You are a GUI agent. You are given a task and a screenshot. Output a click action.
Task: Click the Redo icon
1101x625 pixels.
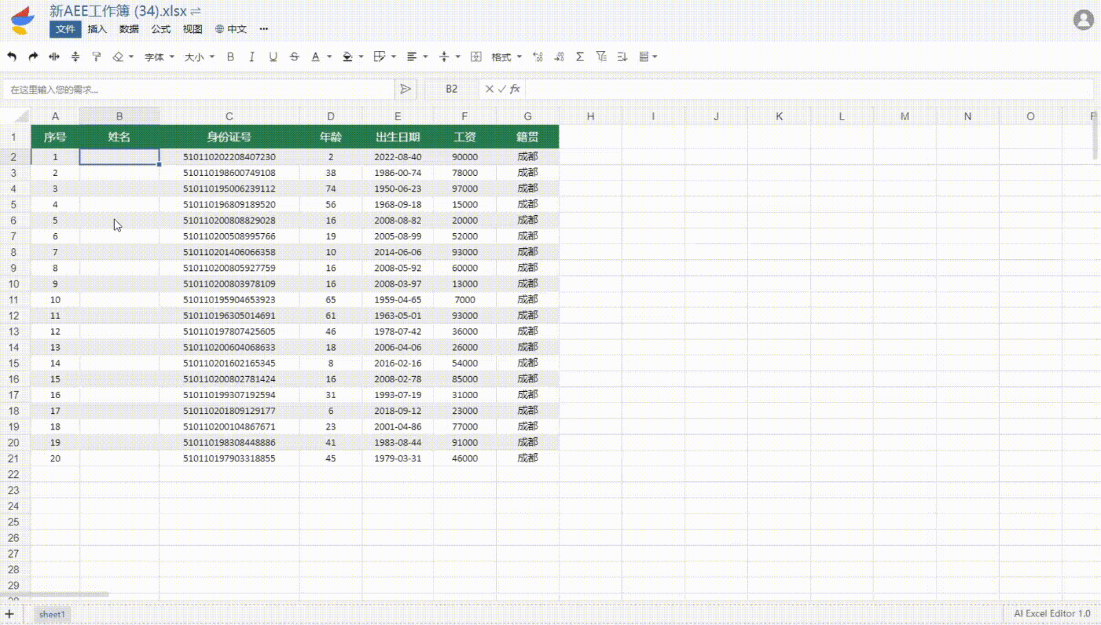point(33,56)
